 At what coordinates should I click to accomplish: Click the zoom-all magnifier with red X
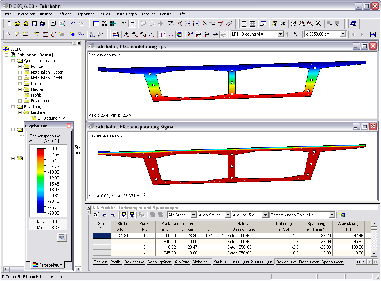310,24
